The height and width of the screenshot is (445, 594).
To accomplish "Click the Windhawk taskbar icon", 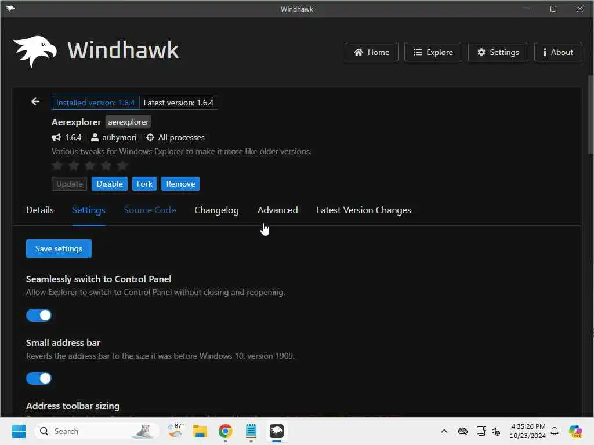I will coord(277,431).
